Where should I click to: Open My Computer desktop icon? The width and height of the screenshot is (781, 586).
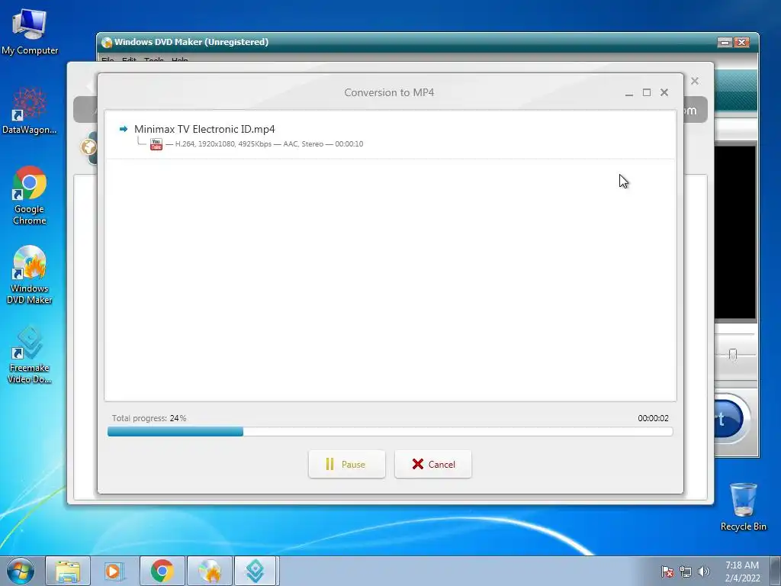(x=30, y=33)
